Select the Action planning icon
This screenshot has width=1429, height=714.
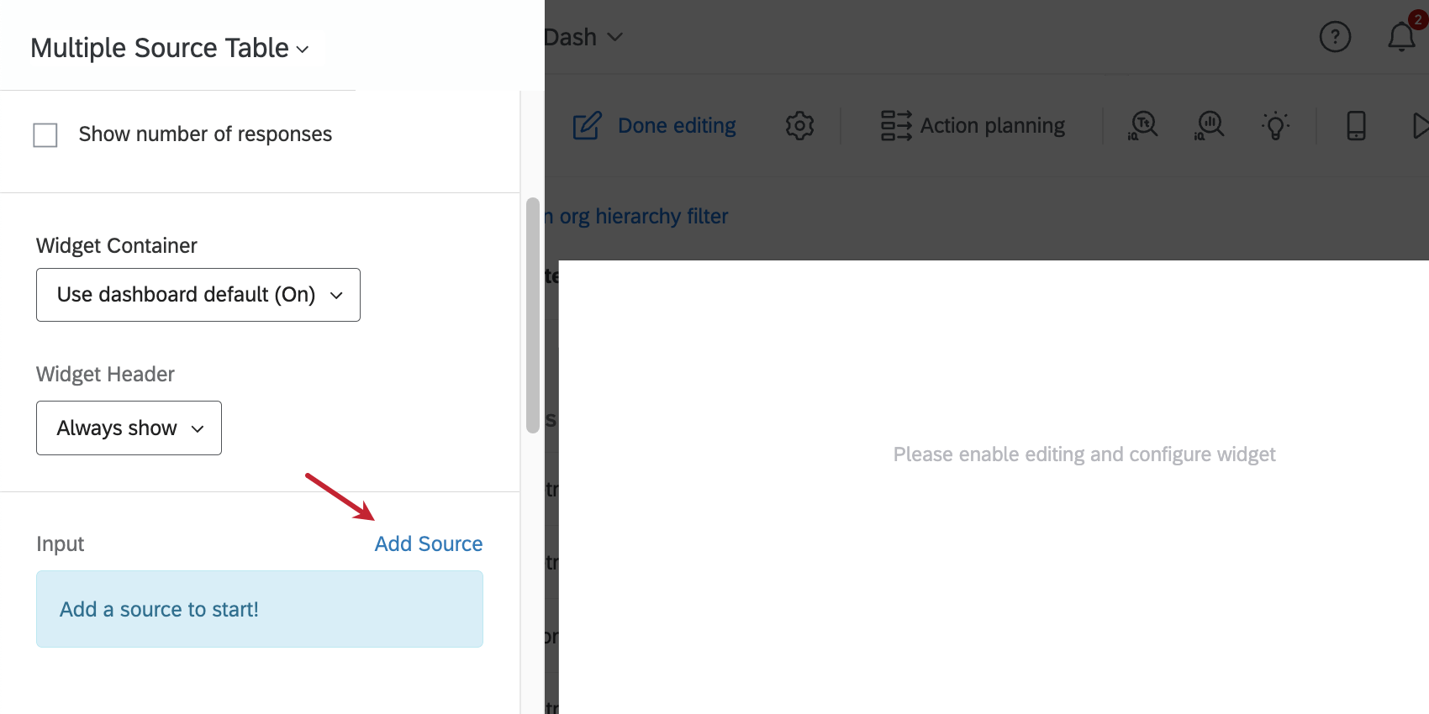896,126
